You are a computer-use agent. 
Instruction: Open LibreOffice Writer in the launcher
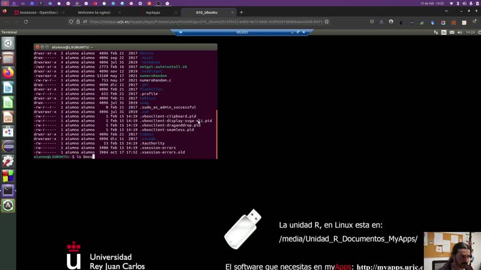[8, 88]
